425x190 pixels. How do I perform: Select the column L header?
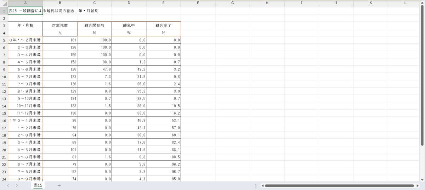tap(405, 3)
